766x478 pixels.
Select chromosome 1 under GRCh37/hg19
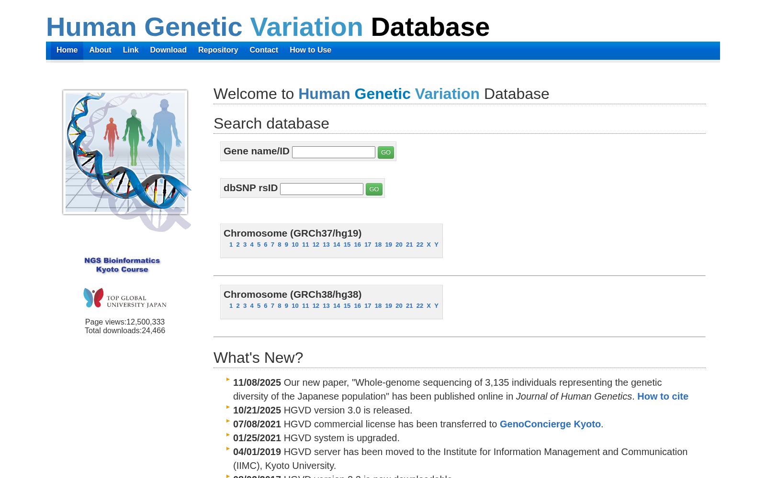(x=231, y=245)
